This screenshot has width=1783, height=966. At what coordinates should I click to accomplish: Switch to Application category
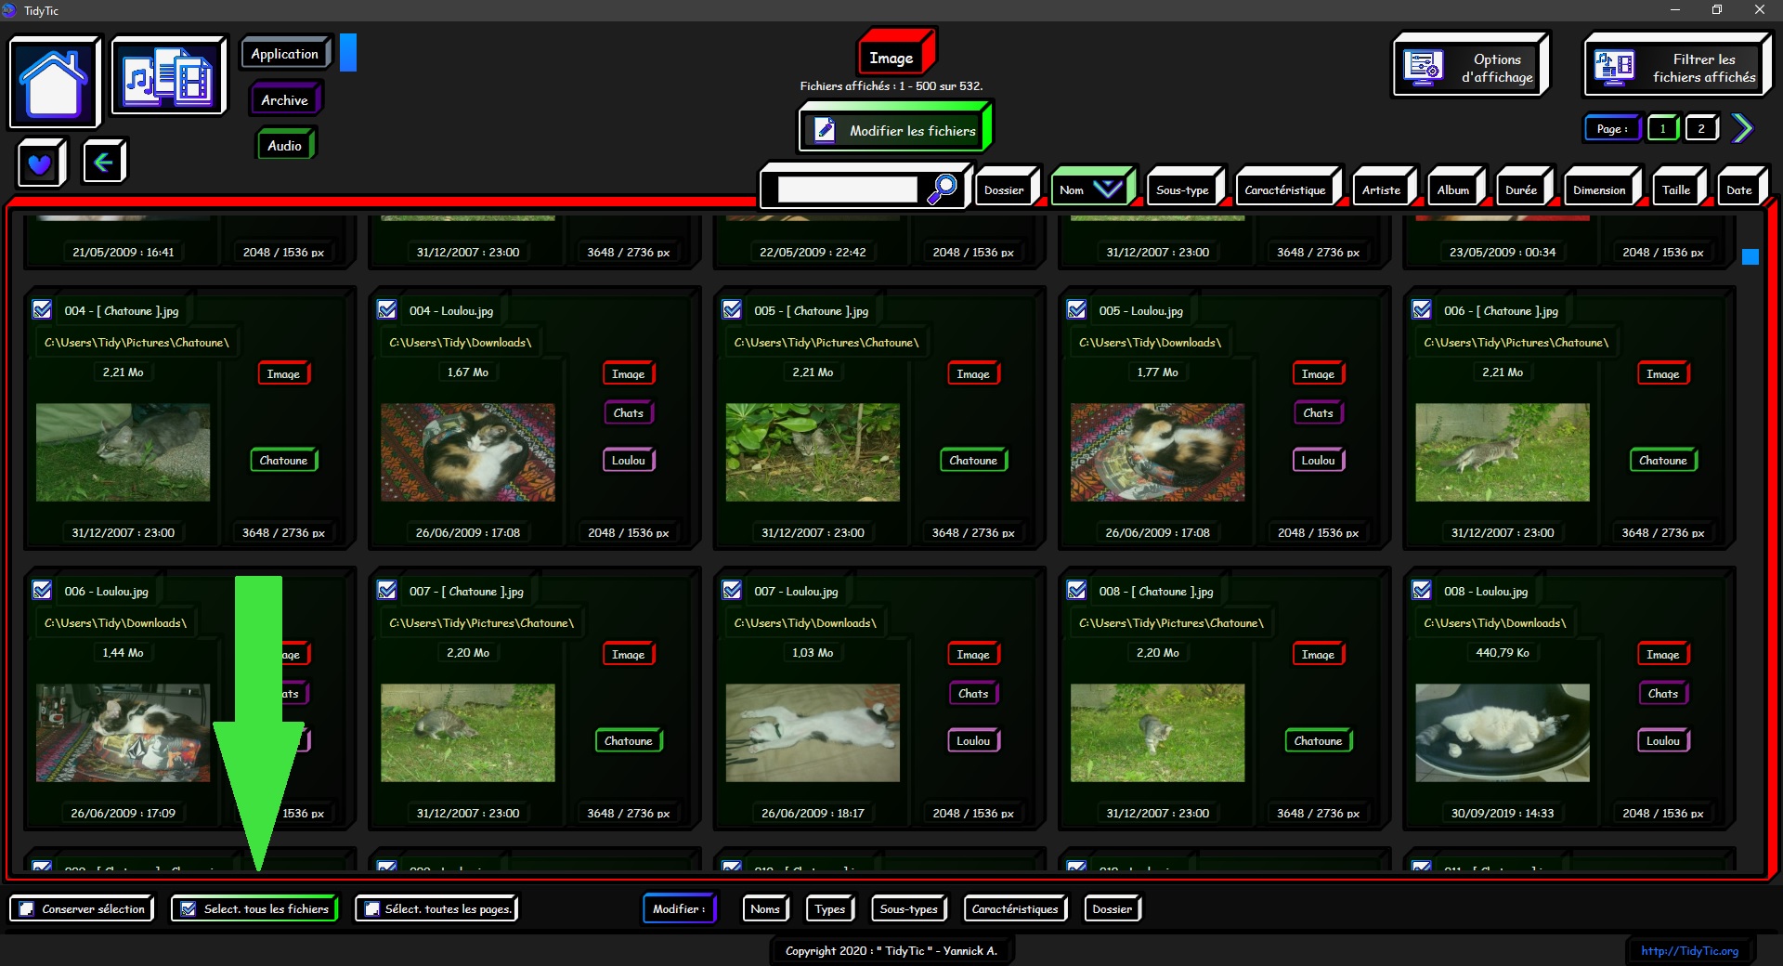pos(285,54)
